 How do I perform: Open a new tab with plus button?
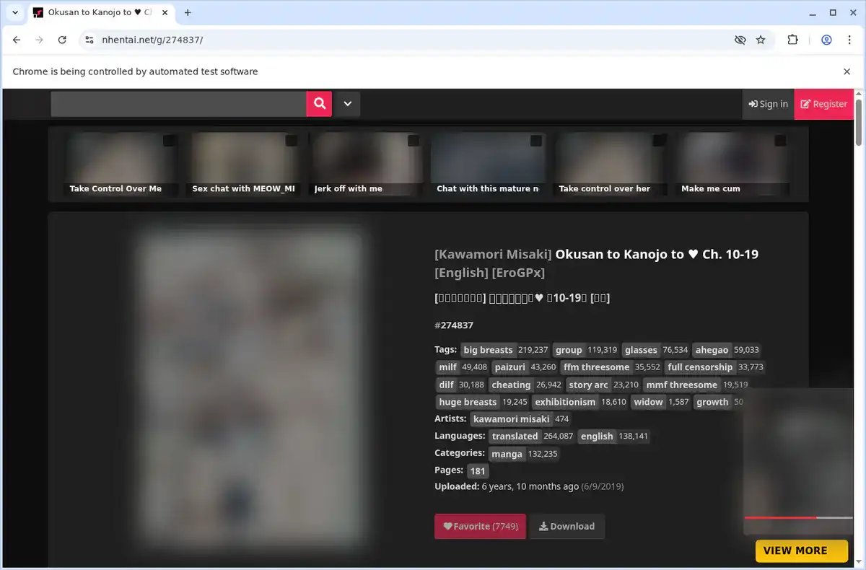[x=188, y=12]
